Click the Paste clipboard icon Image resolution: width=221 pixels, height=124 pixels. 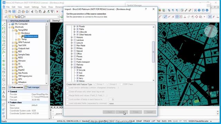(40, 11)
